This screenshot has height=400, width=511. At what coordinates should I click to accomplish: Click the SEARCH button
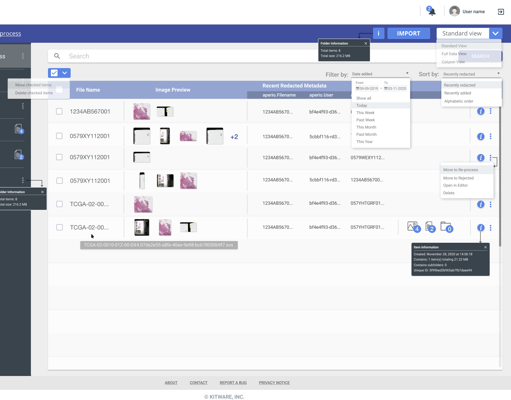tap(480, 56)
